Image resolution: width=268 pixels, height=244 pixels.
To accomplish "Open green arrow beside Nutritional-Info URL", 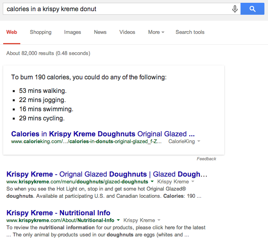I will (x=118, y=220).
